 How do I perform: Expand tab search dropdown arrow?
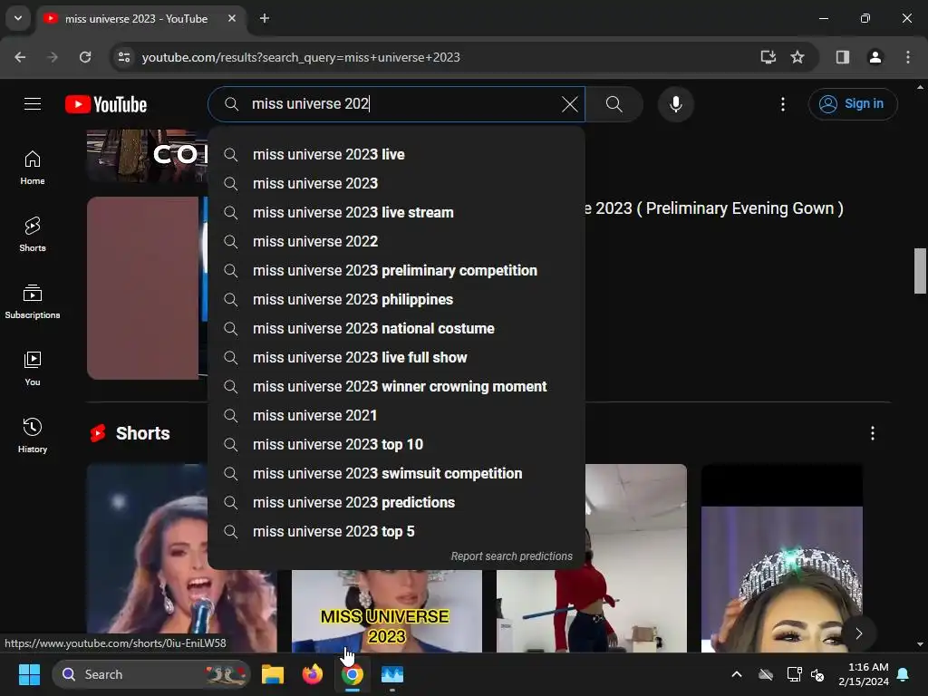tap(18, 18)
